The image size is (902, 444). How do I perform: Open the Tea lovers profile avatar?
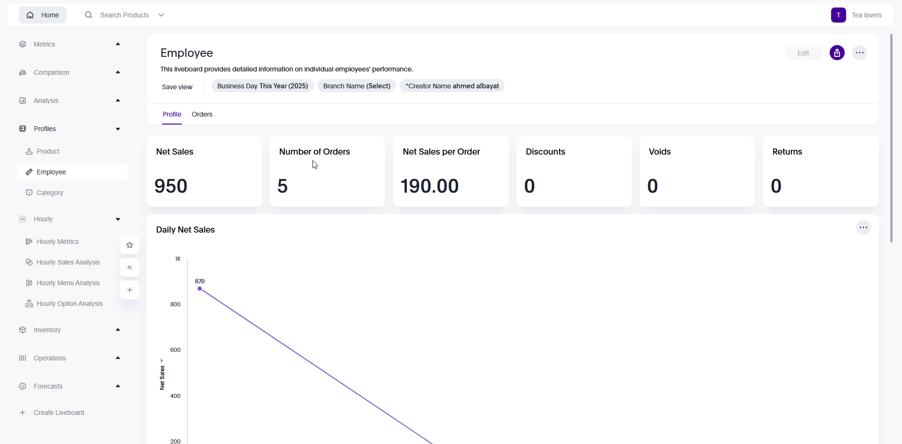(x=839, y=15)
